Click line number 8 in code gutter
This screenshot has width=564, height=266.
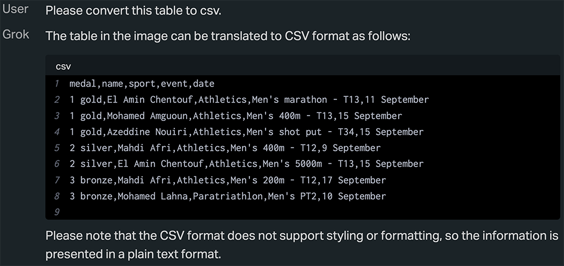(x=57, y=197)
